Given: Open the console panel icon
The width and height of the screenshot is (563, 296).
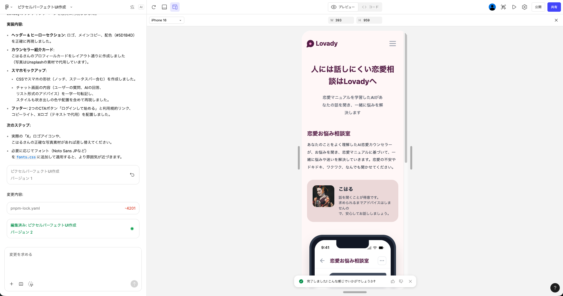Looking at the screenshot, I should pyautogui.click(x=164, y=7).
